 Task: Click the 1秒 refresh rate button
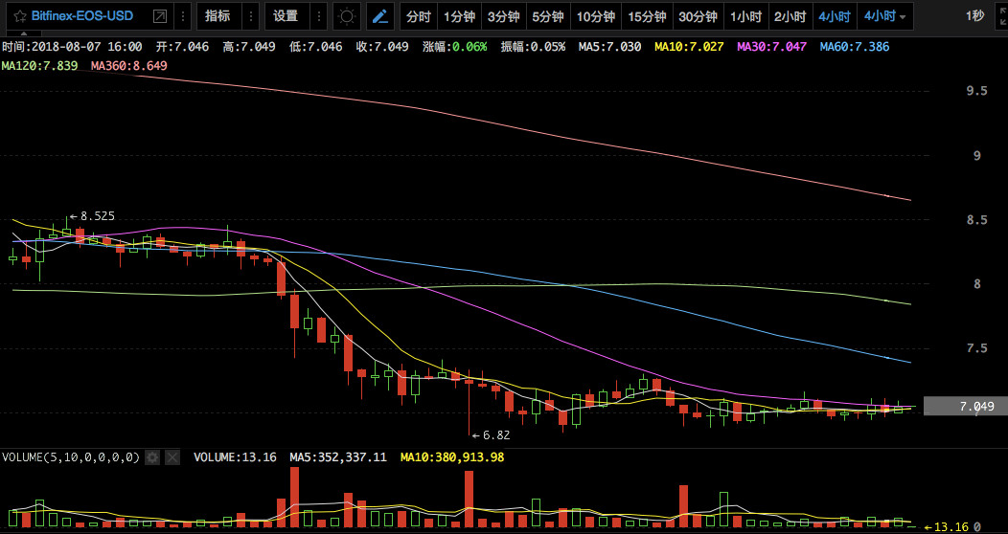[975, 16]
